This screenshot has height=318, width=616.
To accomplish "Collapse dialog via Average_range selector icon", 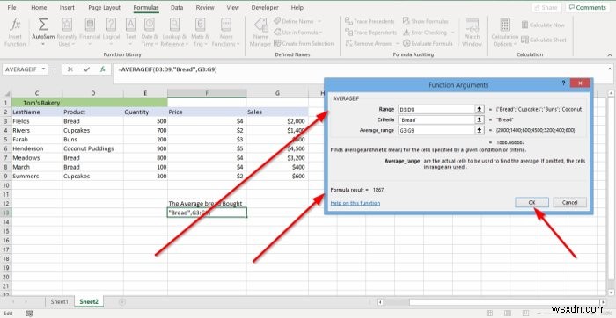I will 480,130.
